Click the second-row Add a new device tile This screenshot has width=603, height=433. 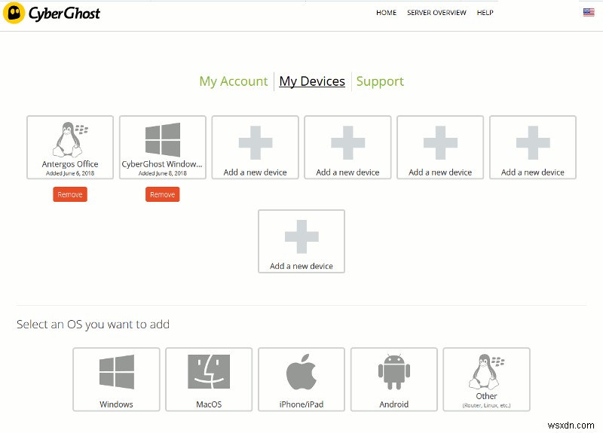point(301,241)
